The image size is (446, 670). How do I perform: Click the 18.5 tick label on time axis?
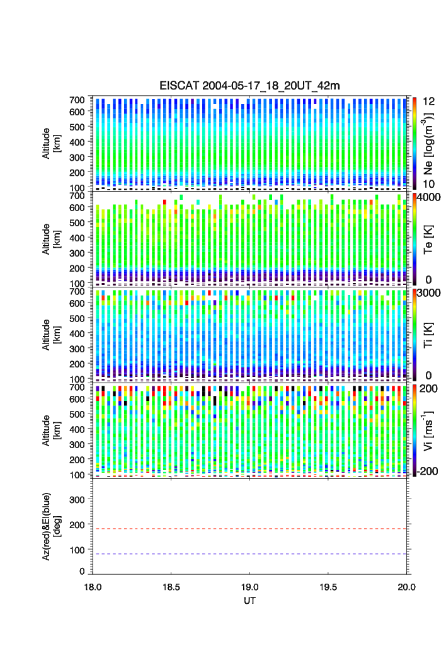point(171,586)
